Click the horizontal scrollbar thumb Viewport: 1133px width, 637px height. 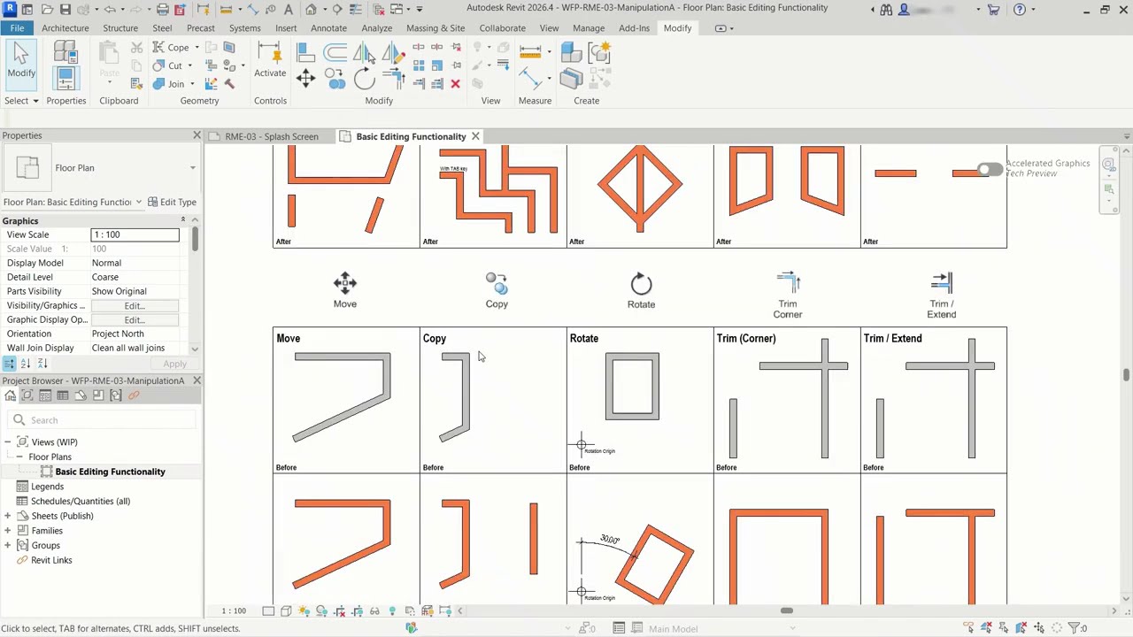pyautogui.click(x=786, y=610)
